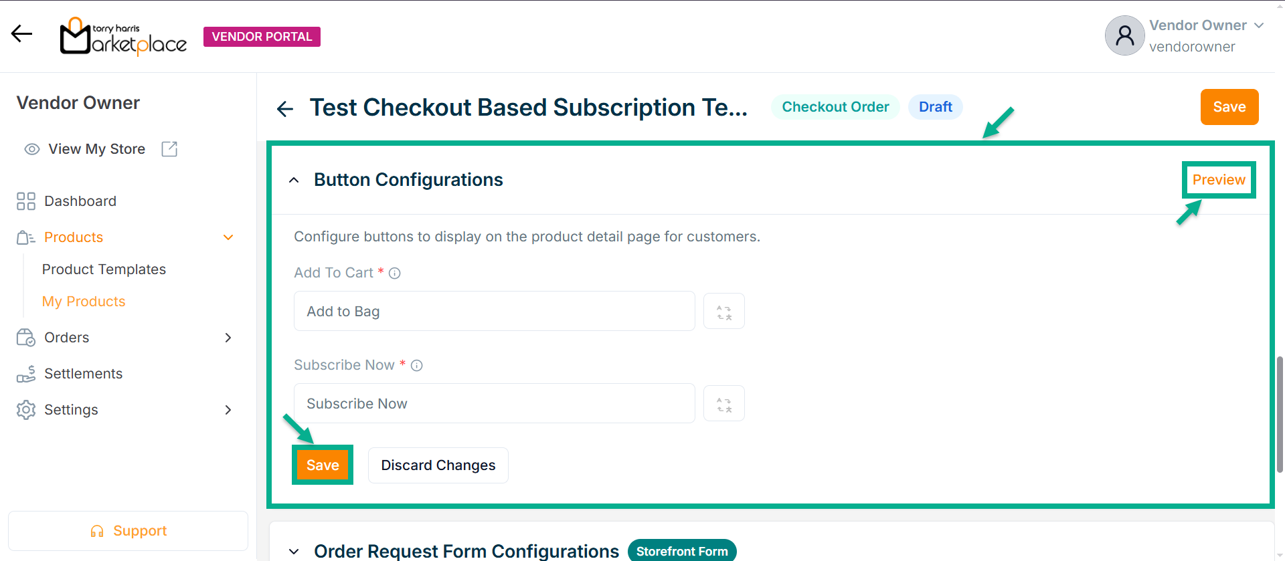Click the Marketplace logo

(123, 37)
